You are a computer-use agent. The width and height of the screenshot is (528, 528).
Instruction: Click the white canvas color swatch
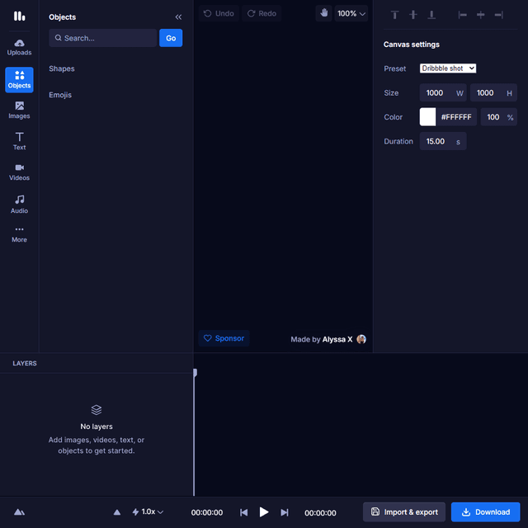427,117
